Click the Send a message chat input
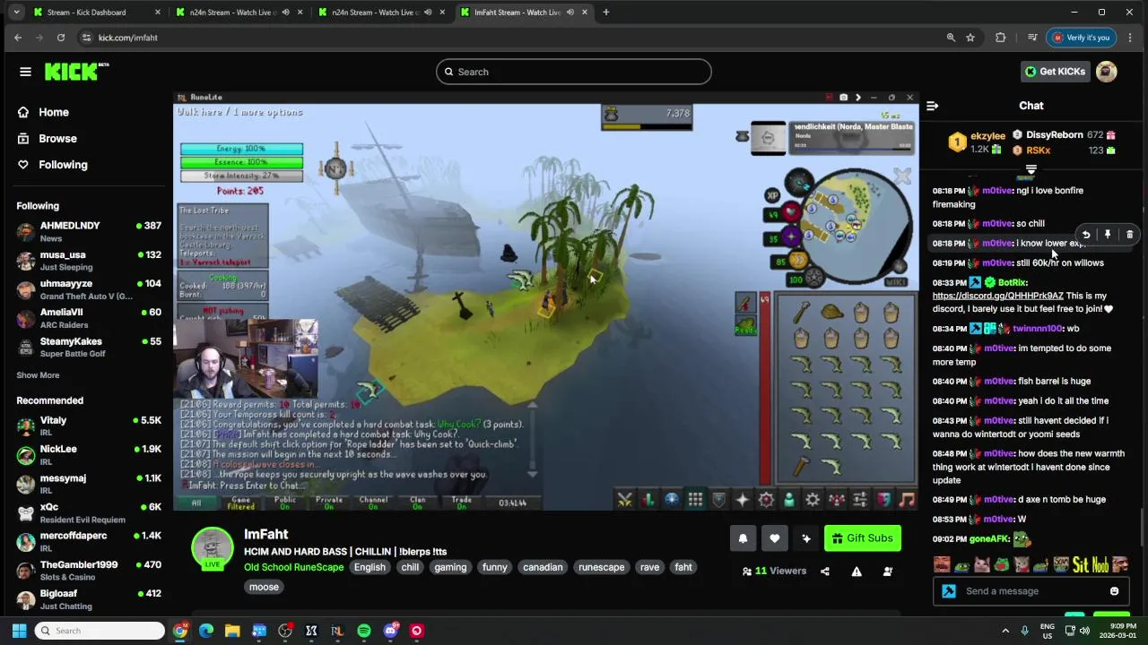This screenshot has width=1148, height=645. 1031,591
